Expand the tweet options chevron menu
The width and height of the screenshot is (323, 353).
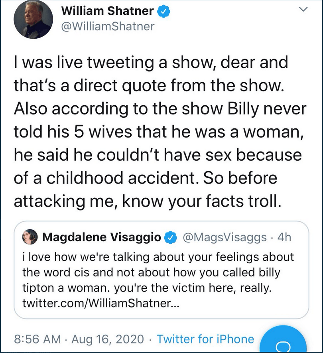(x=304, y=9)
